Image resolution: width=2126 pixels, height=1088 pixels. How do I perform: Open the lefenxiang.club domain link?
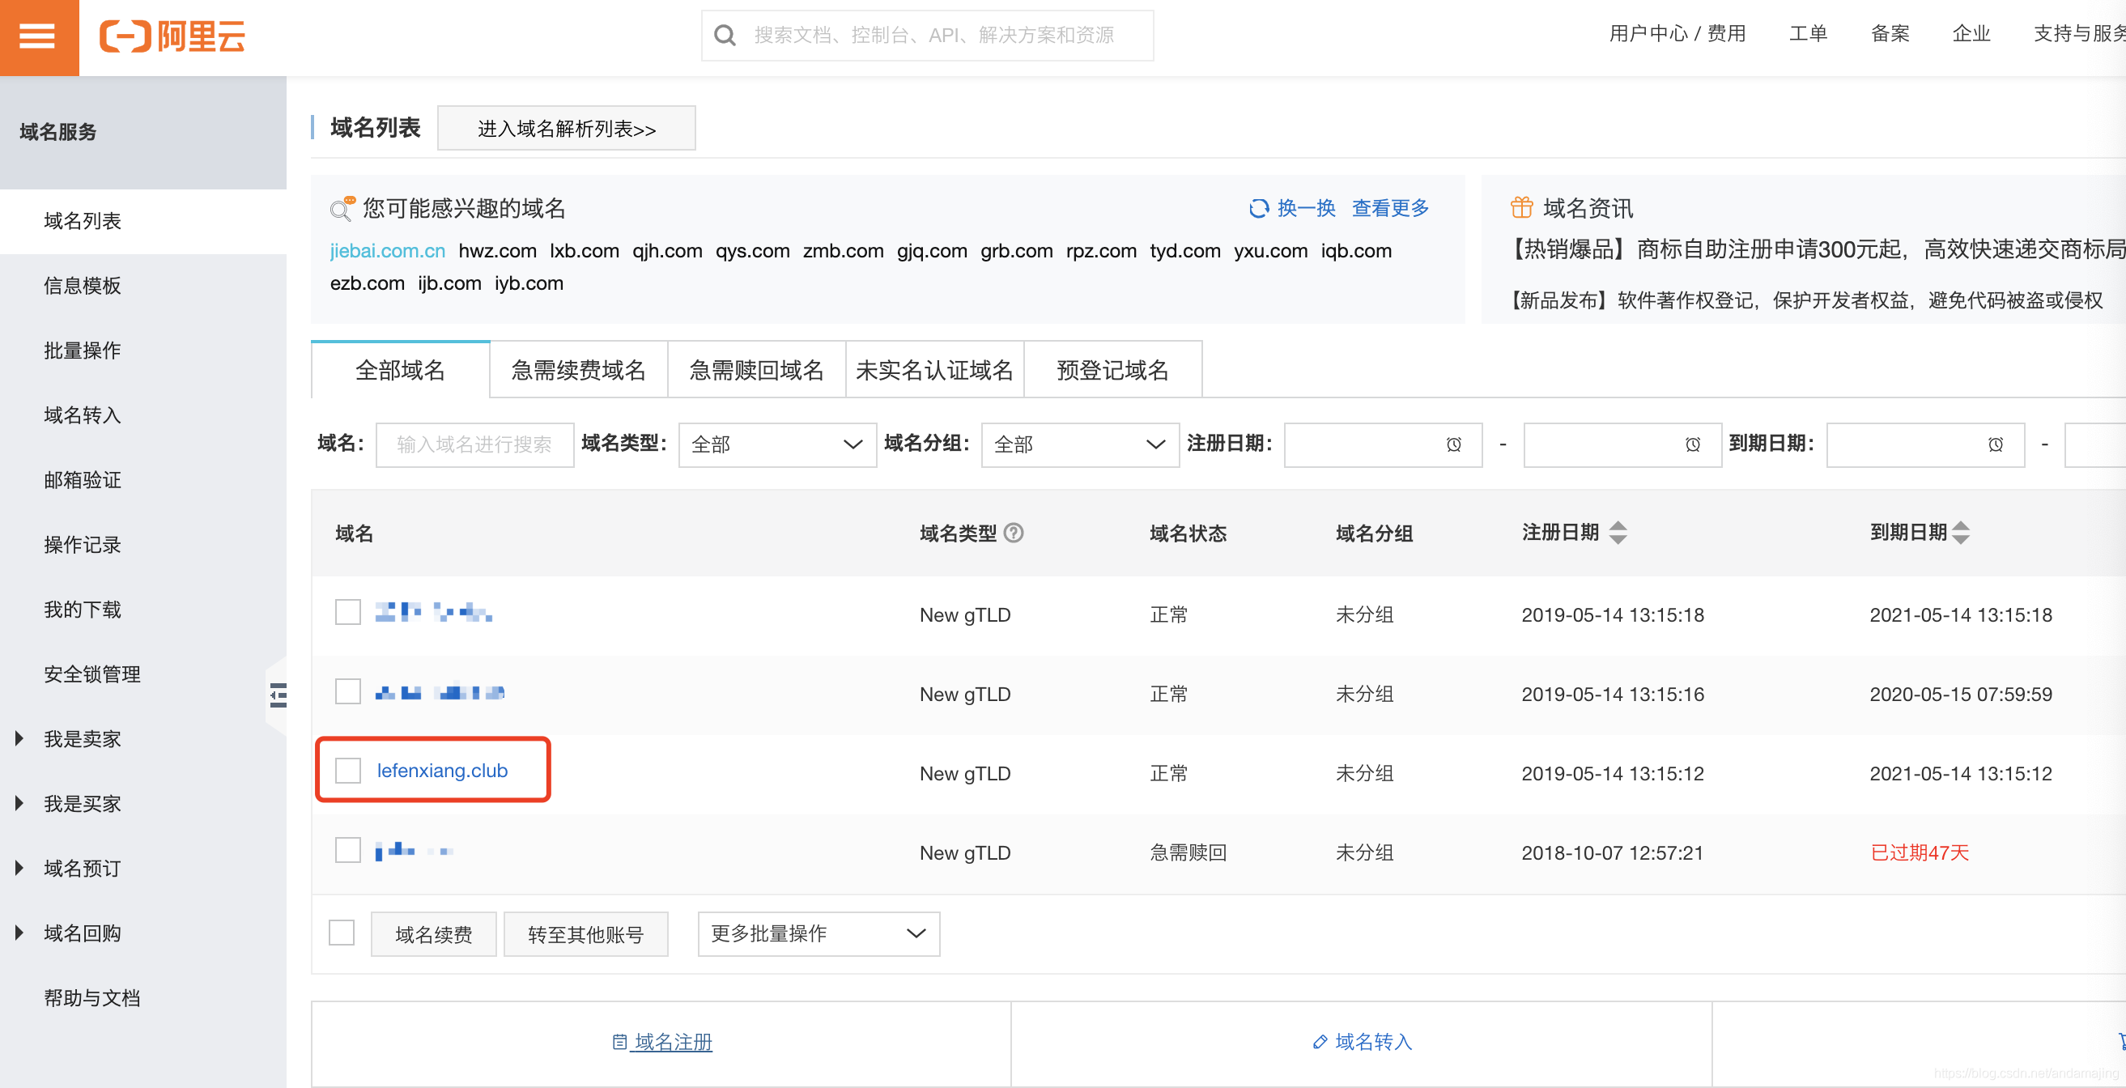tap(442, 770)
